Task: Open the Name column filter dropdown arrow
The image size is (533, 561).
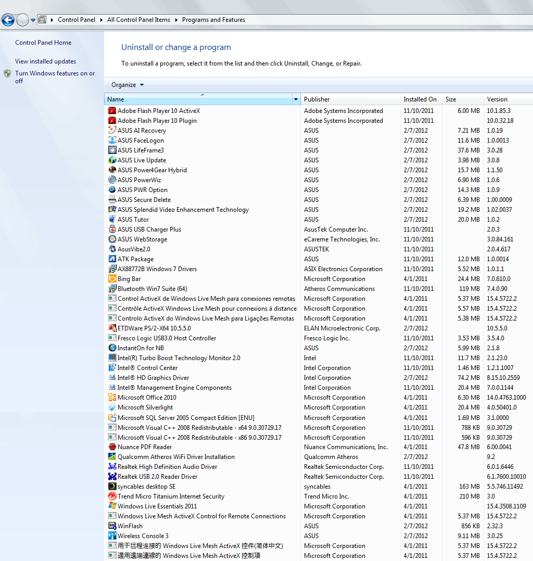Action: click(296, 99)
